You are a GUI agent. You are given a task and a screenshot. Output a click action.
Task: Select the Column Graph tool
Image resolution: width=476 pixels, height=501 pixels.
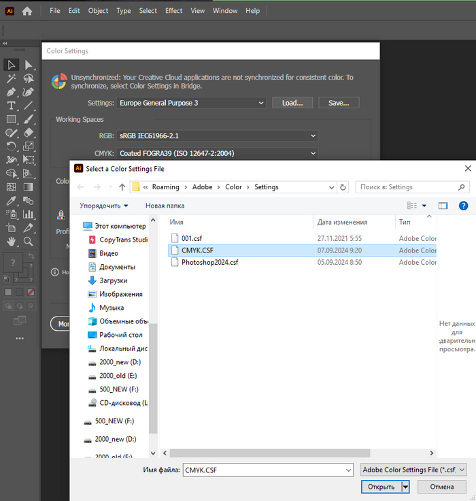[x=29, y=214]
